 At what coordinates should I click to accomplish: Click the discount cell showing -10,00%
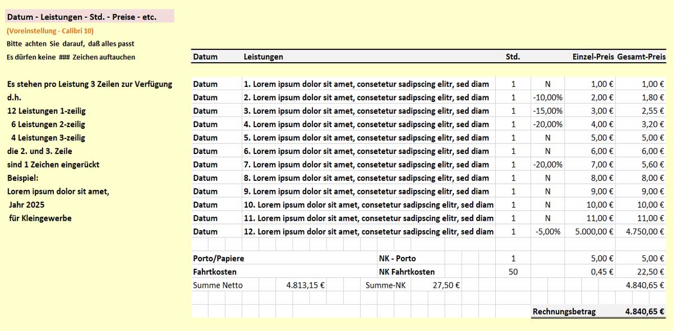[547, 97]
